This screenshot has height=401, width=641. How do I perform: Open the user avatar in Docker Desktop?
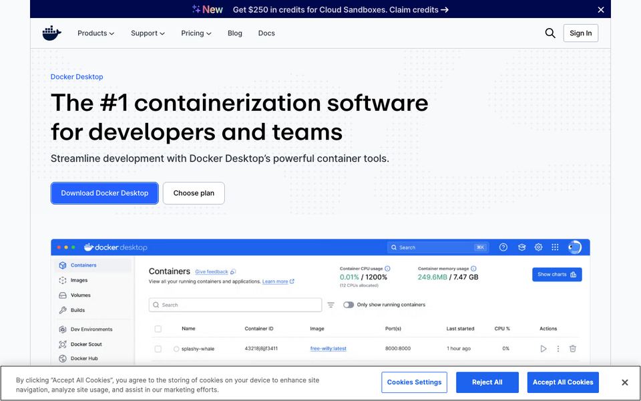(x=574, y=247)
